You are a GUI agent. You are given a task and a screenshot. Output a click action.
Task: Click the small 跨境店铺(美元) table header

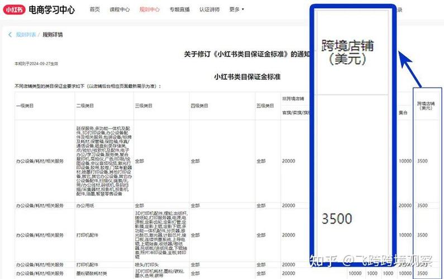426,105
